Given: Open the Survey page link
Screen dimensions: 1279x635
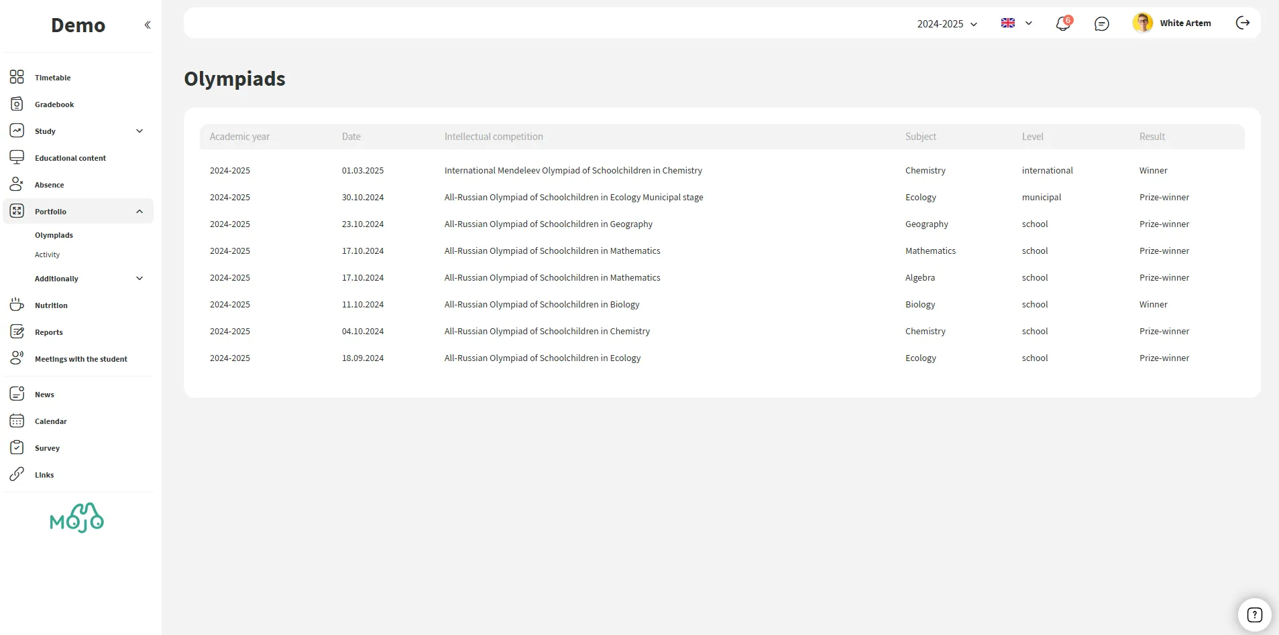Looking at the screenshot, I should coord(47,448).
